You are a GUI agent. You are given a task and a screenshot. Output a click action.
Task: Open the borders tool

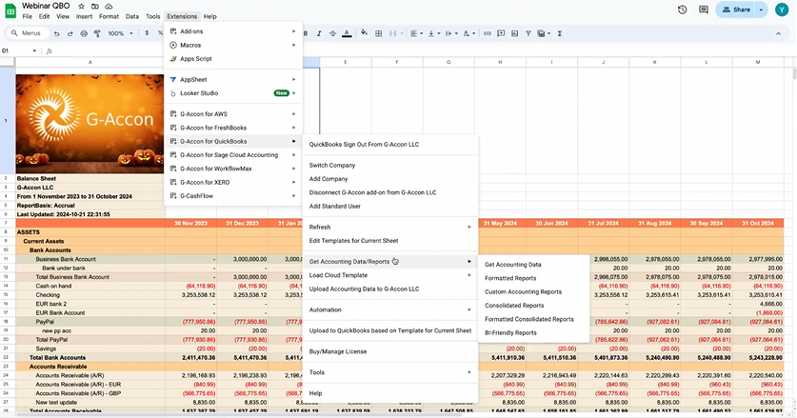(x=378, y=33)
